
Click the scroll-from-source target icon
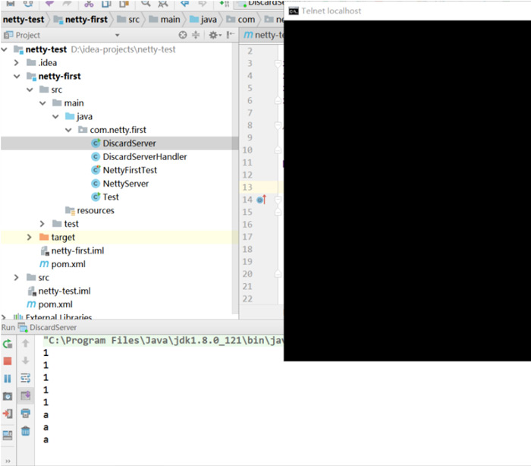click(x=182, y=35)
